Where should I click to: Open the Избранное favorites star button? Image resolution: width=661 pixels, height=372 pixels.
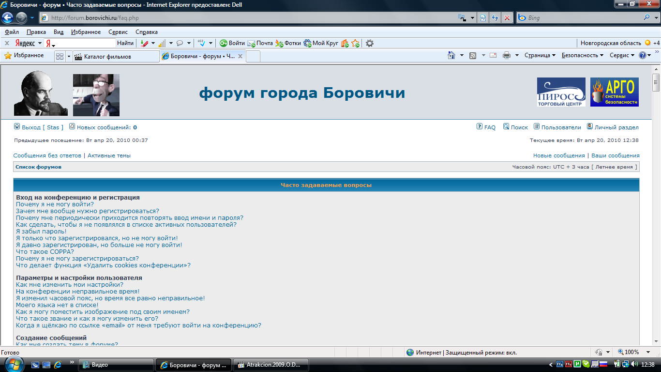(x=24, y=56)
